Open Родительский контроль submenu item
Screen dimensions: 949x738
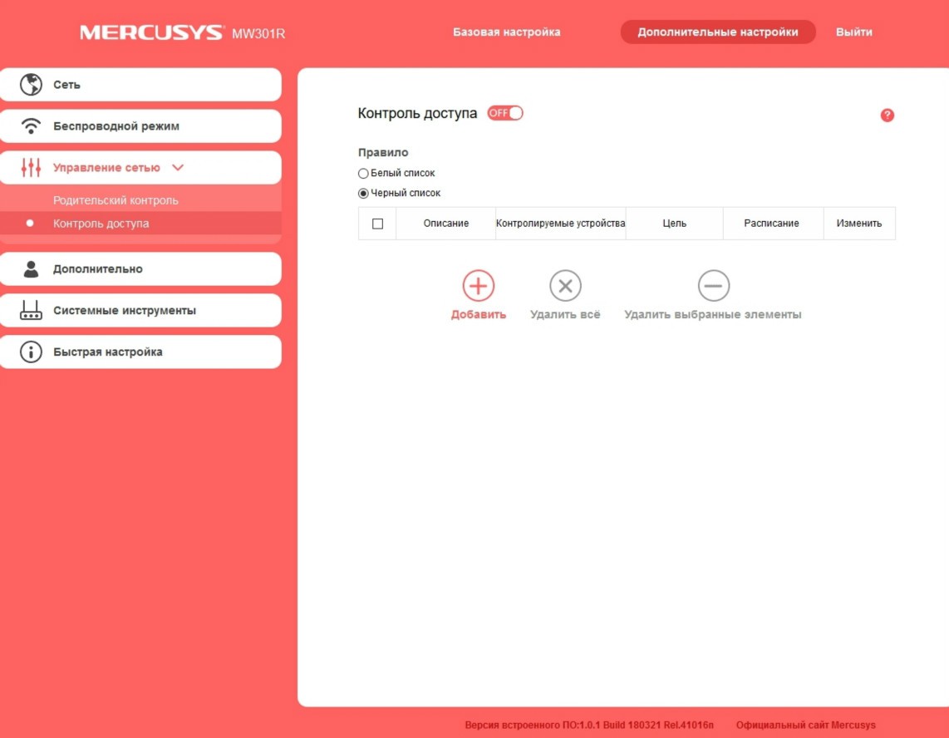point(116,200)
